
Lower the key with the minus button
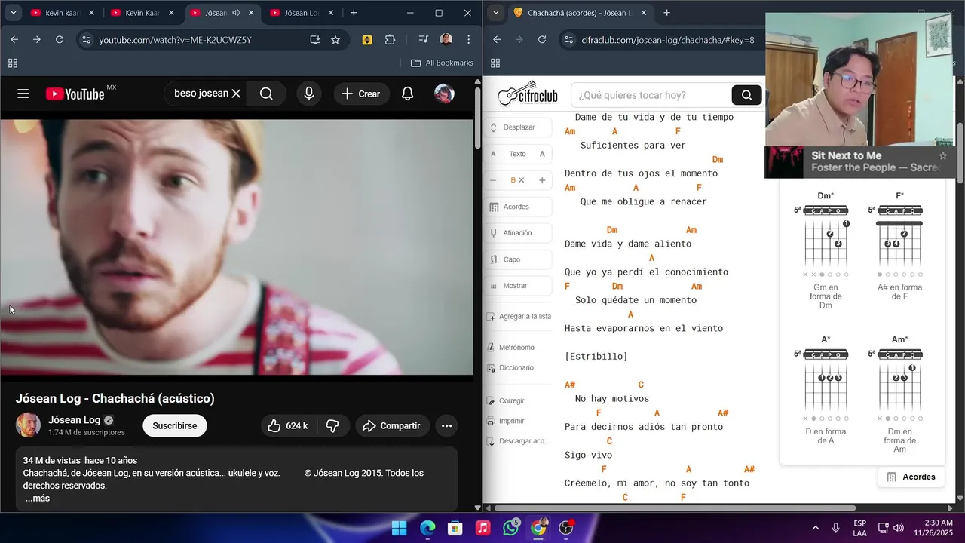[493, 180]
